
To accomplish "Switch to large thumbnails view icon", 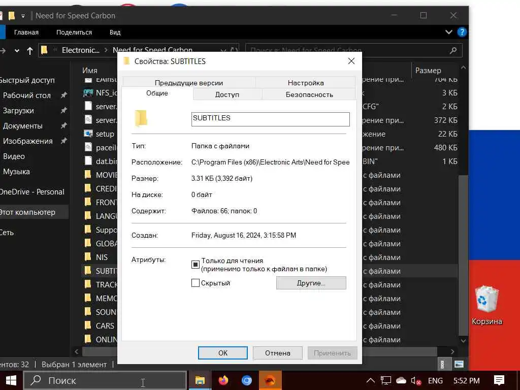I will 459,365.
